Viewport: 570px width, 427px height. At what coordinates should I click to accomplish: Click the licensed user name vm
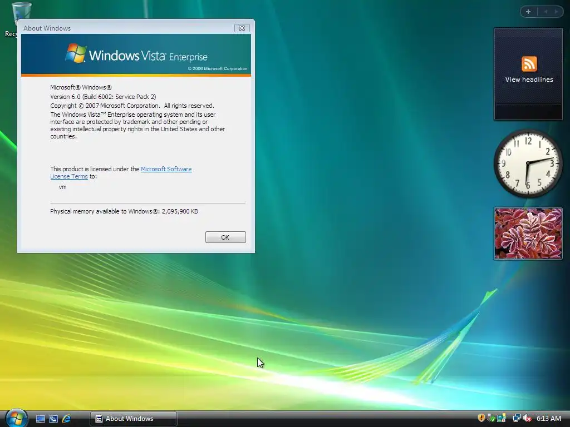tap(62, 187)
